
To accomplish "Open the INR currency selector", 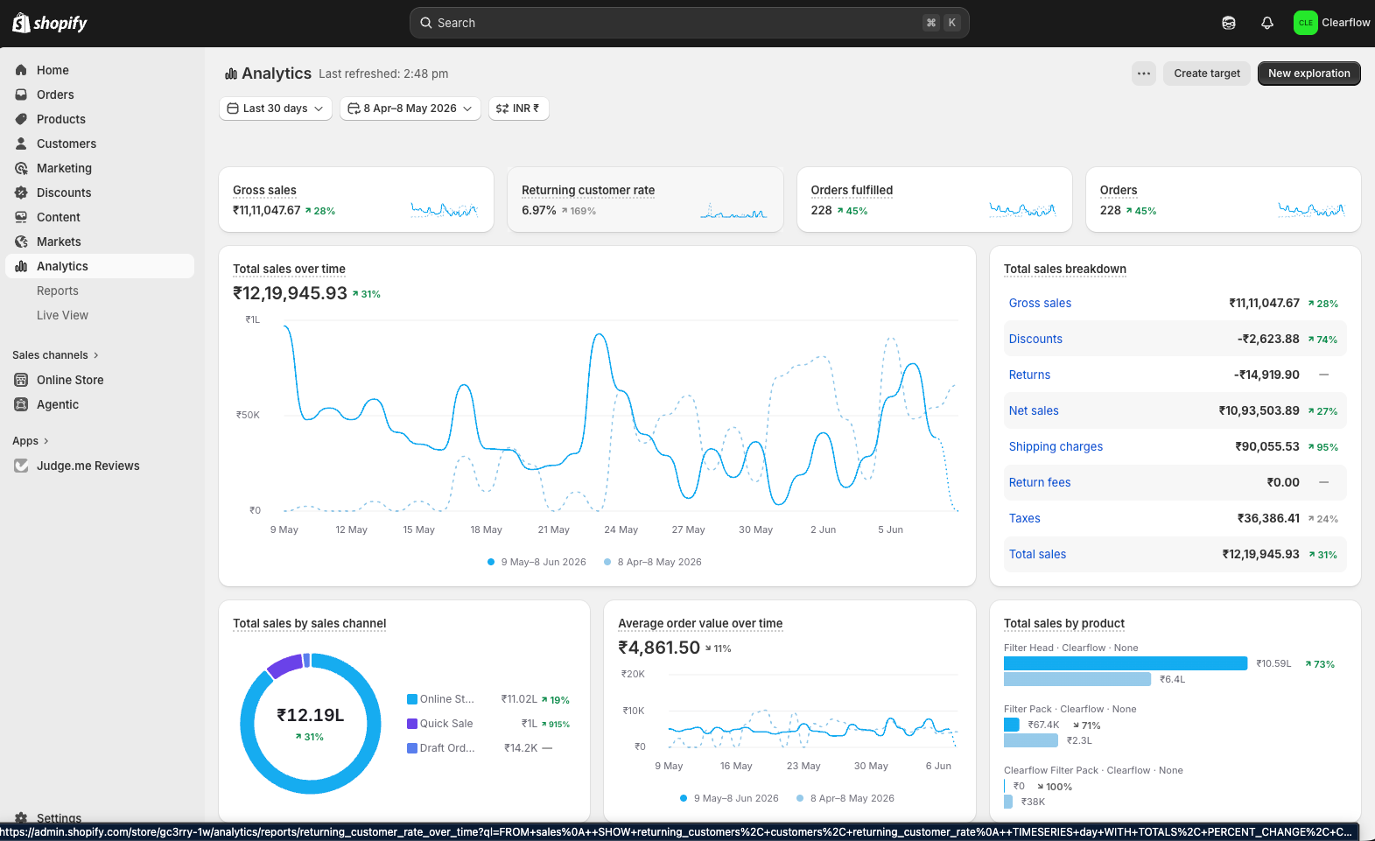I will pyautogui.click(x=518, y=109).
